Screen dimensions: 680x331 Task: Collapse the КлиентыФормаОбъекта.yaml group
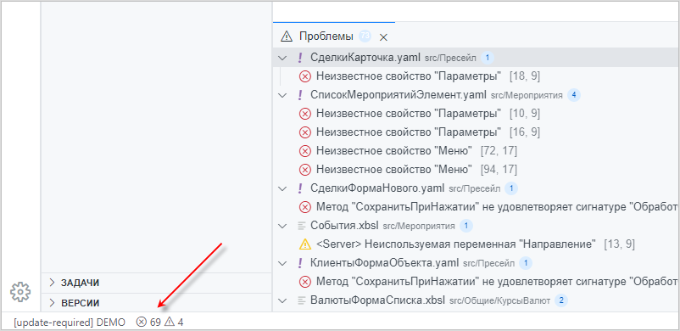(x=282, y=263)
